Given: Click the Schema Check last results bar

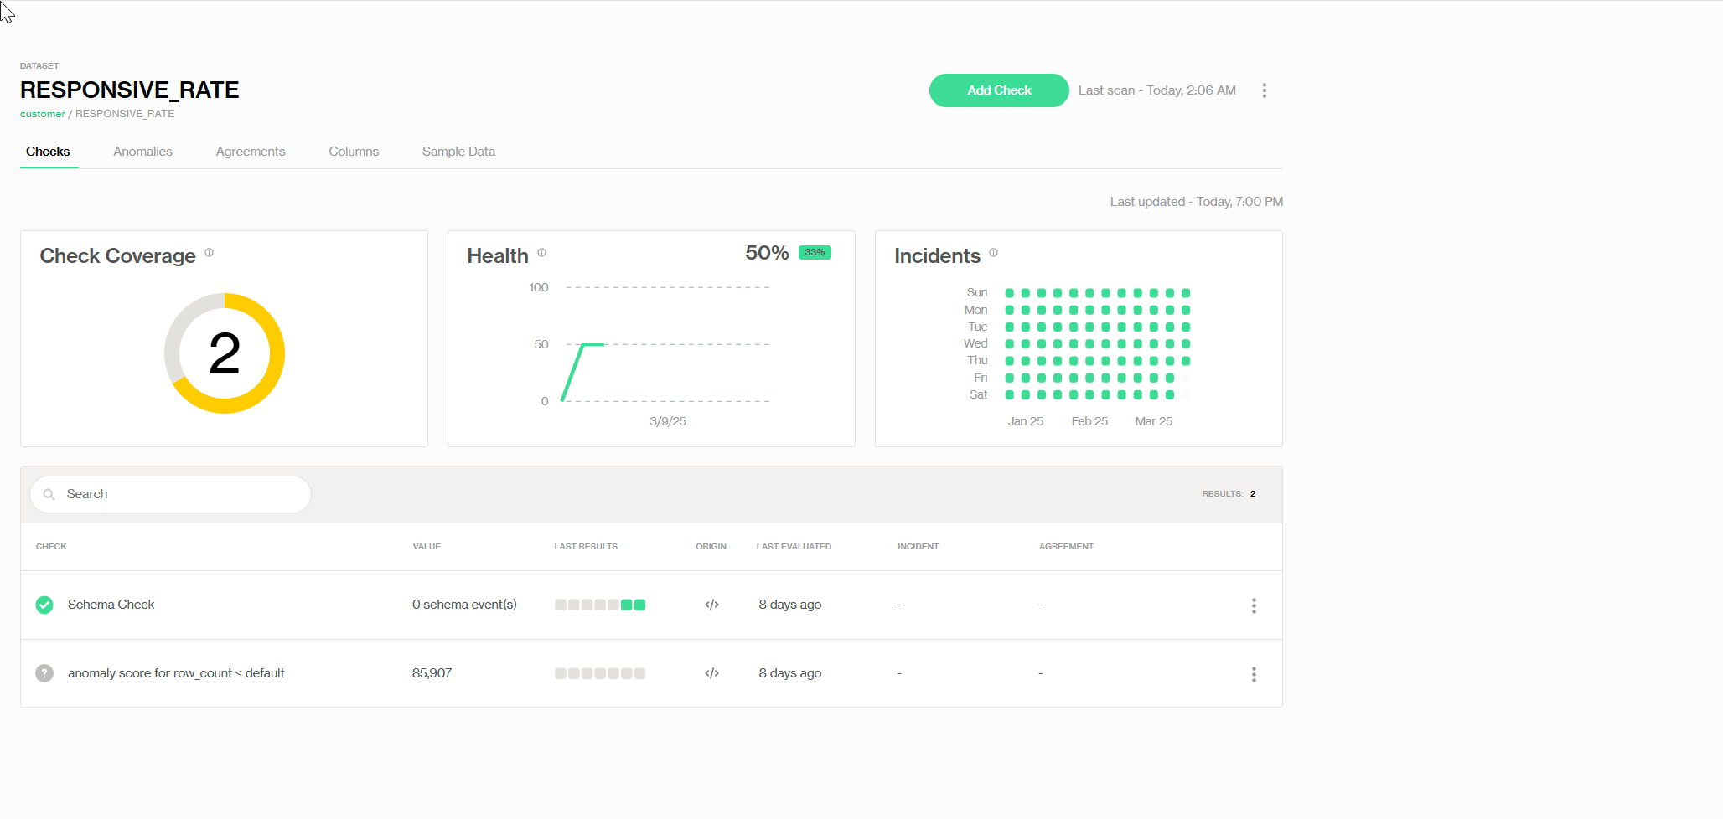Looking at the screenshot, I should pos(600,605).
